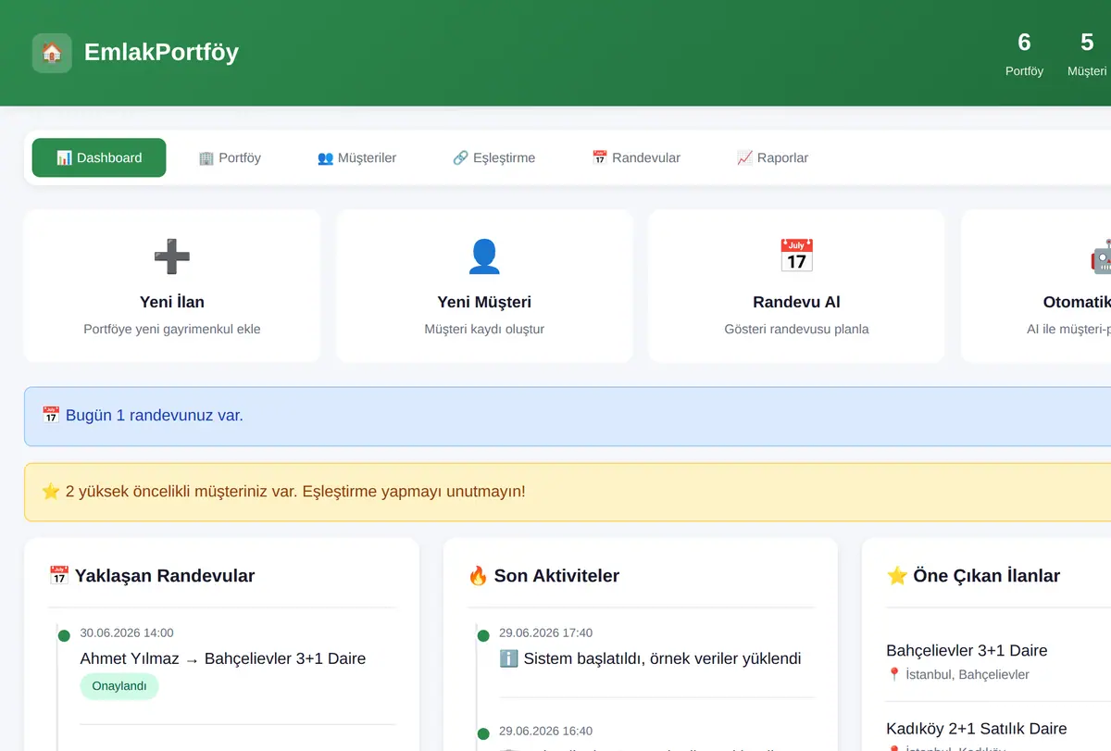Go to the Müşteriler tab

point(356,157)
